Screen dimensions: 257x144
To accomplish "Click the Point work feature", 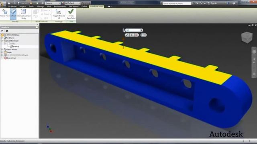I will (x=45, y=14).
